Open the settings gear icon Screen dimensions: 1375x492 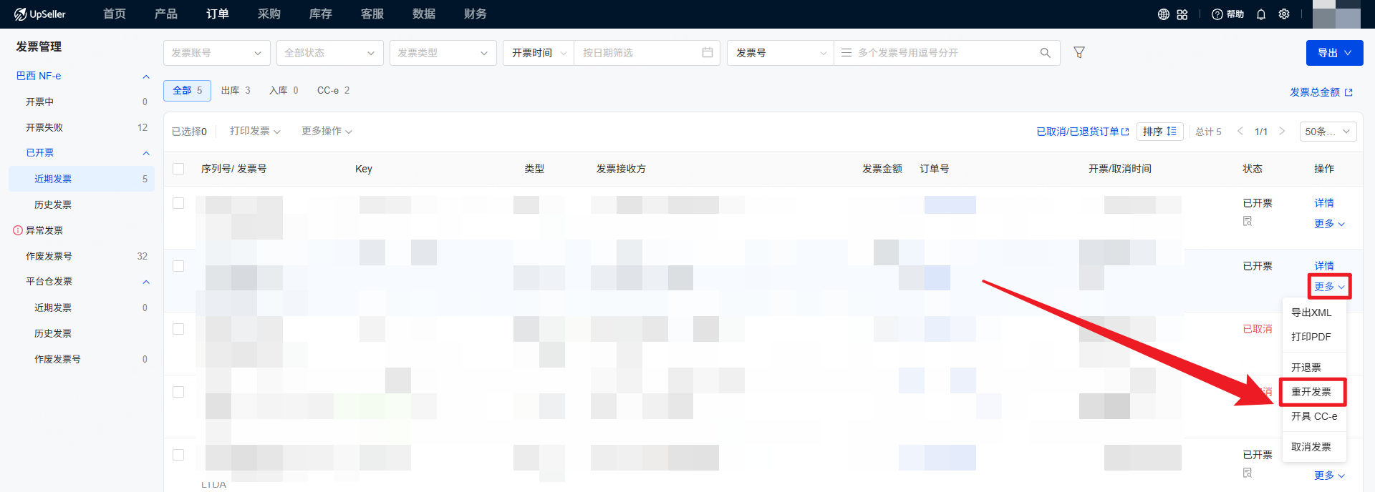pyautogui.click(x=1284, y=14)
